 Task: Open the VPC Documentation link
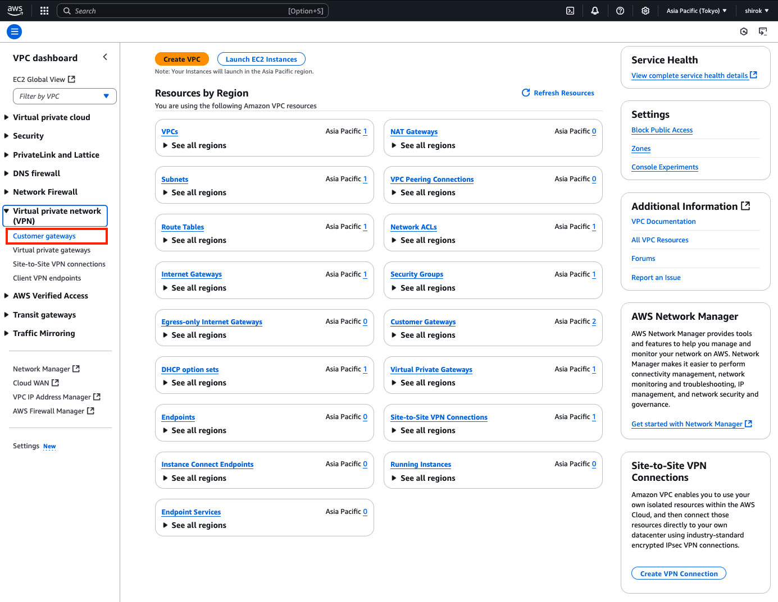point(663,222)
